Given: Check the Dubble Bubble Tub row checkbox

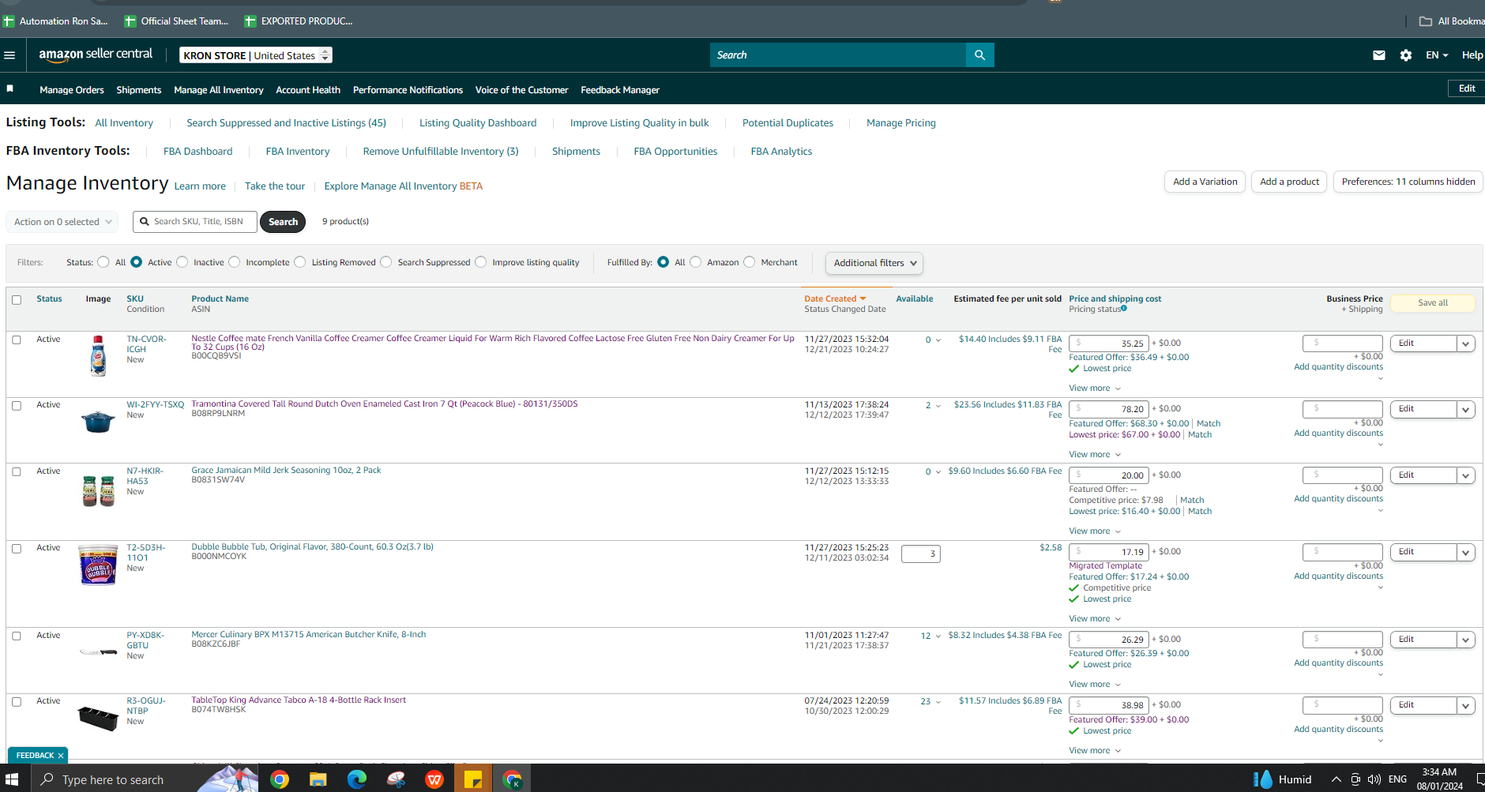Looking at the screenshot, I should pyautogui.click(x=17, y=549).
